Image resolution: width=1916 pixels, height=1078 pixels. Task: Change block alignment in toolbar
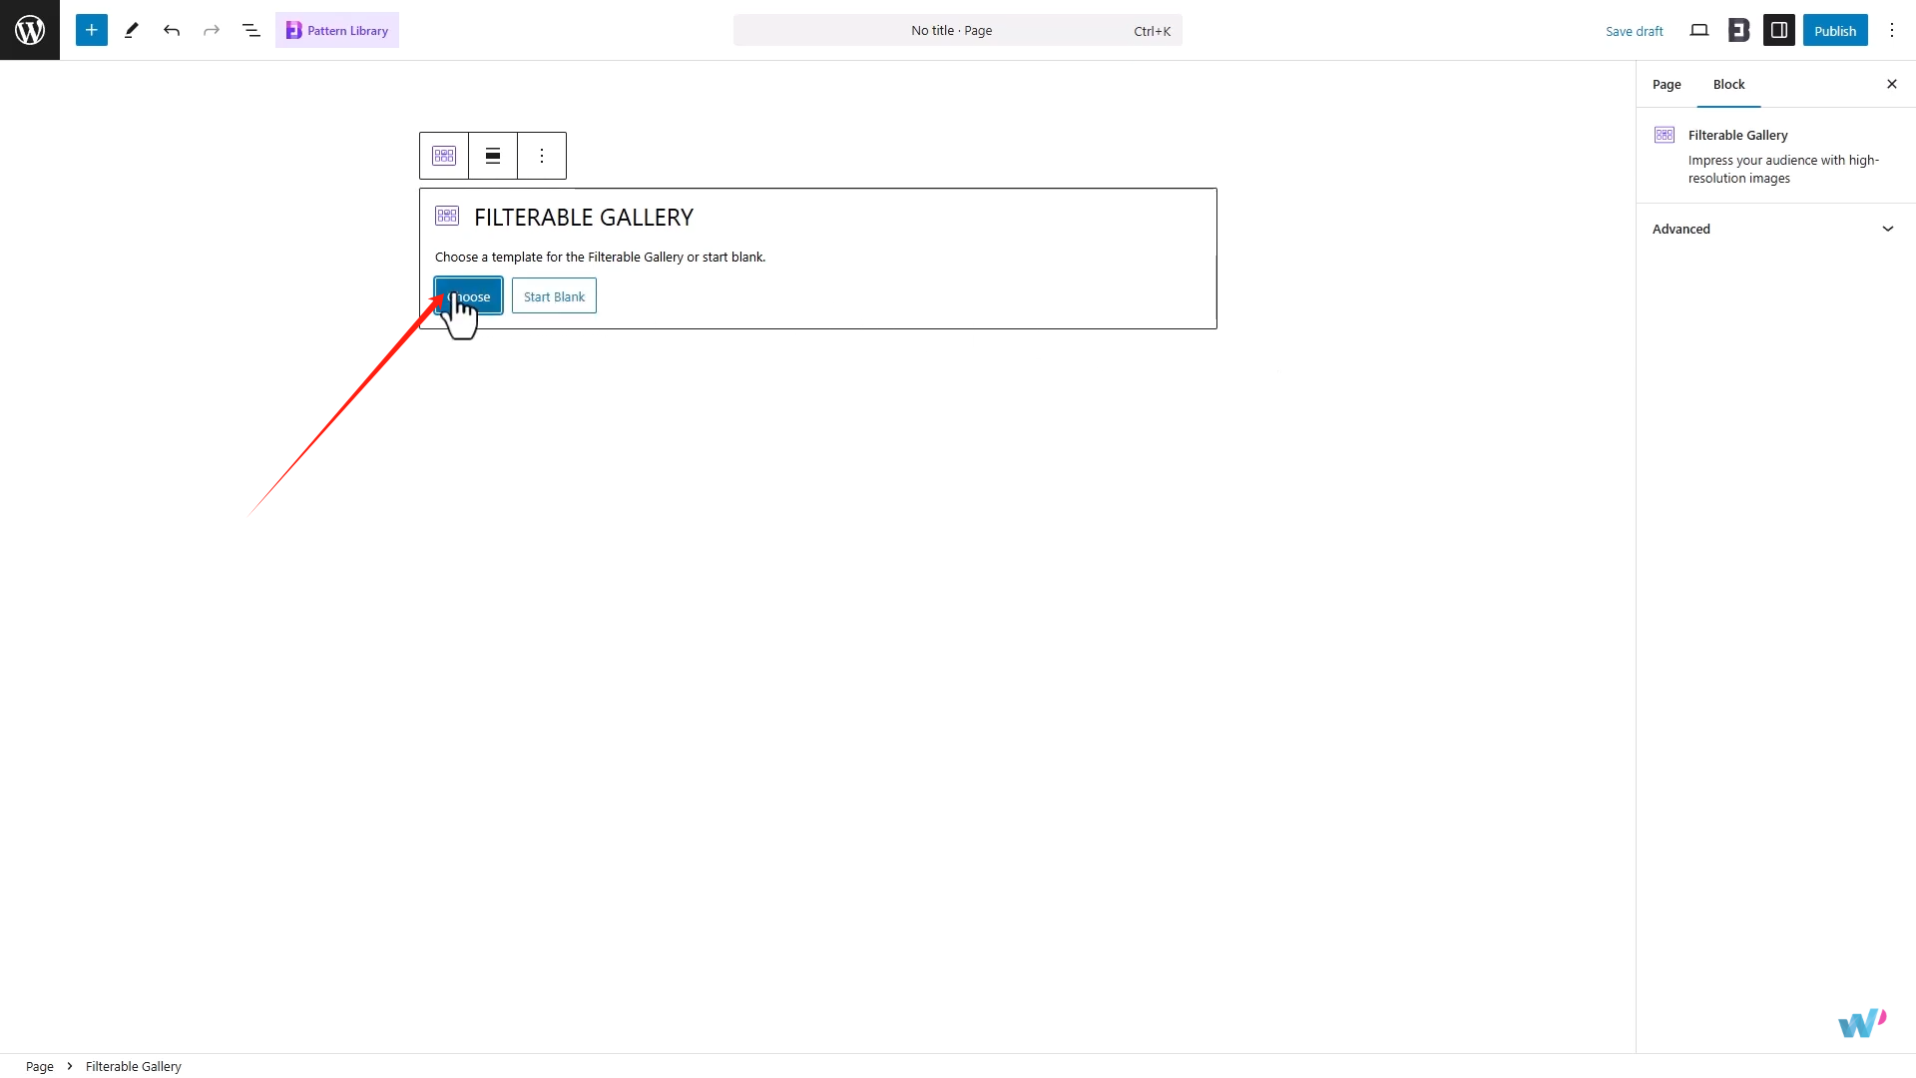tap(493, 156)
